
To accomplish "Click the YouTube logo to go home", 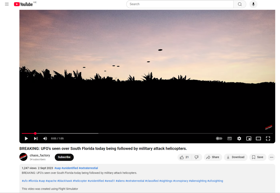I will pos(23,4).
